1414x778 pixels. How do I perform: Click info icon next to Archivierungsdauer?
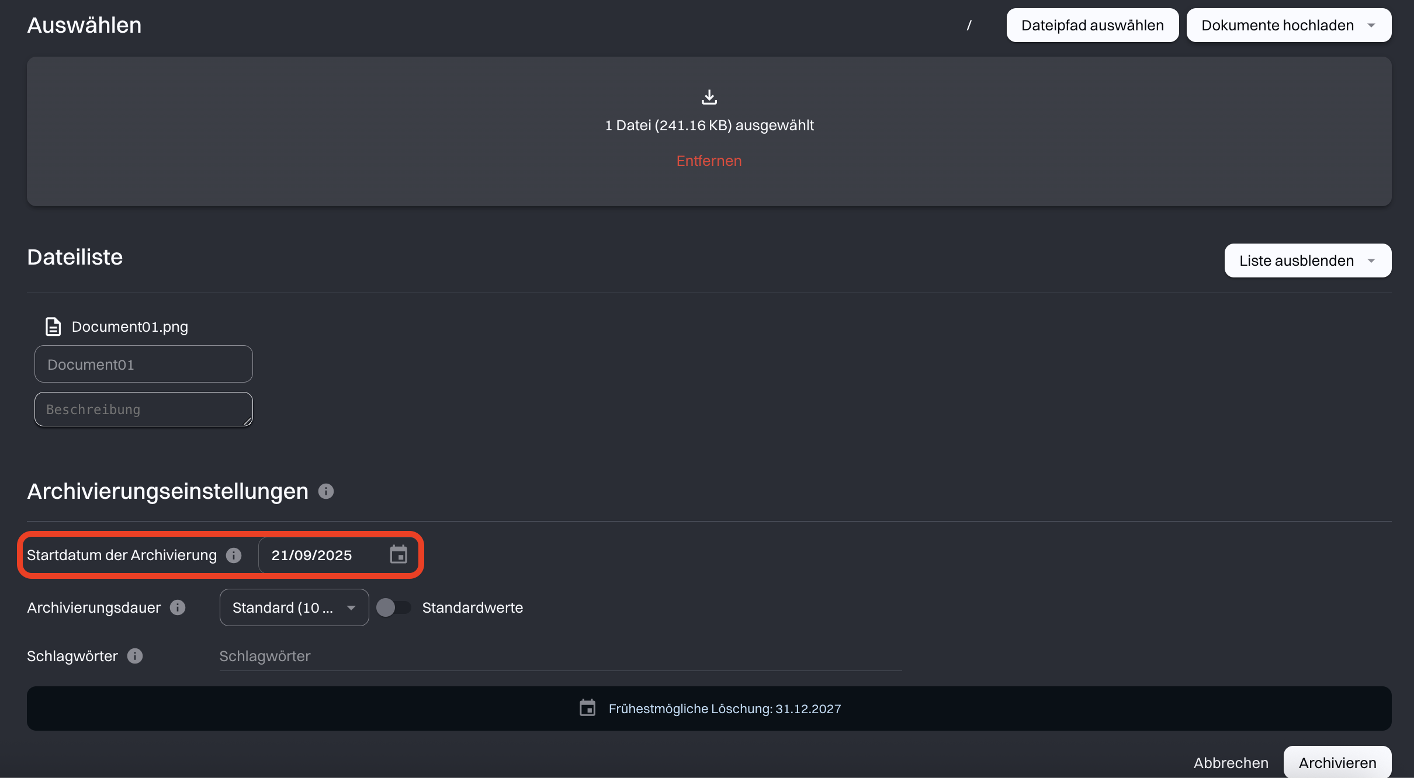pos(178,607)
